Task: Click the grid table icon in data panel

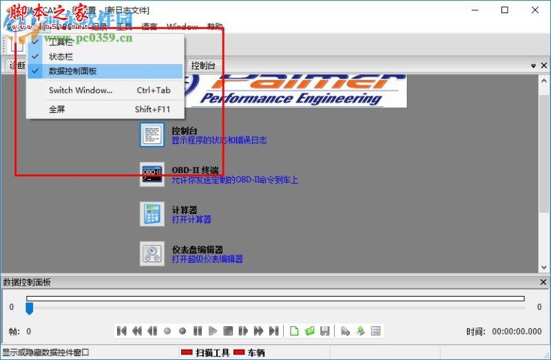Action: coord(375,331)
